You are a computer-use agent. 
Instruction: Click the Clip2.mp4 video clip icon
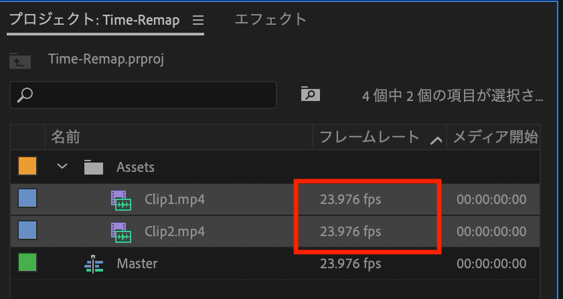pos(121,232)
